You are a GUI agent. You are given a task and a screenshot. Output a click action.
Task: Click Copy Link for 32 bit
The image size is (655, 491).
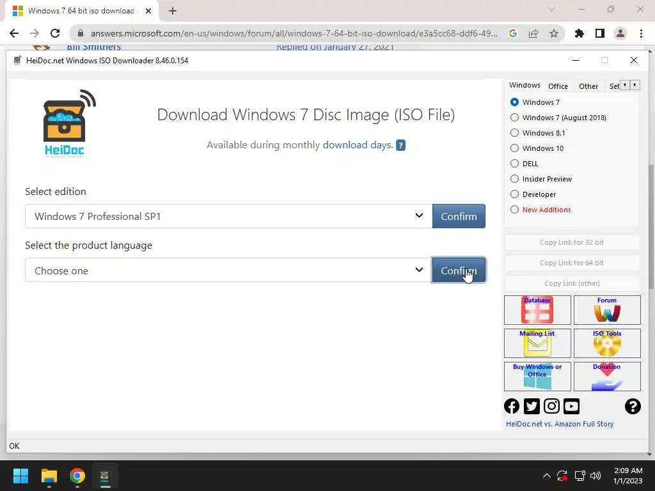point(572,242)
